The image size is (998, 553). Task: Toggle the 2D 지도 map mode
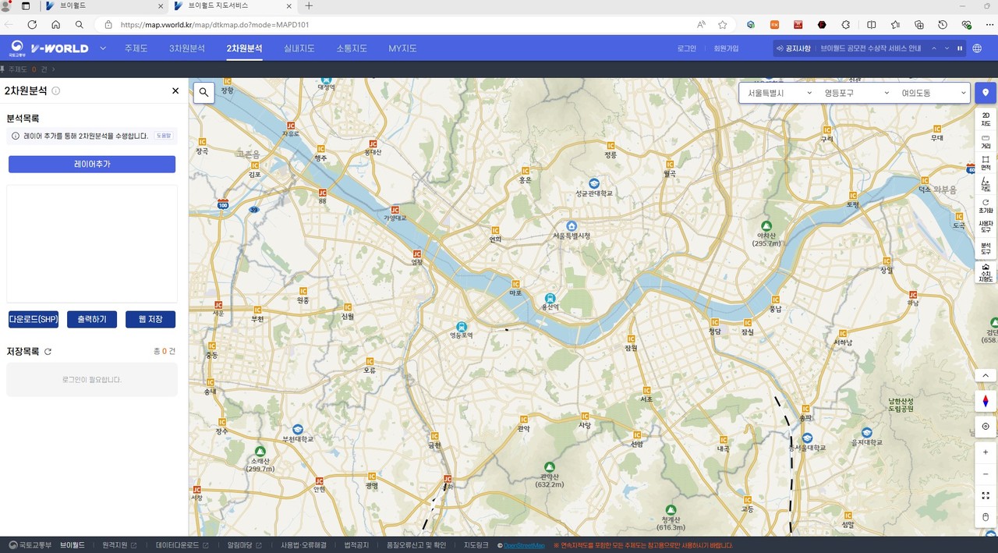pyautogui.click(x=986, y=119)
